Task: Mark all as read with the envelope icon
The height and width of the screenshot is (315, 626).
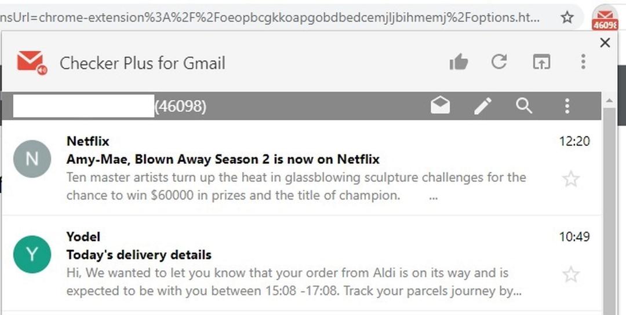Action: (441, 106)
